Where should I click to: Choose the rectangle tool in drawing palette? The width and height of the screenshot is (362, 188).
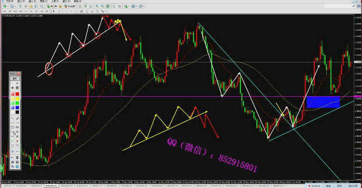13,128
